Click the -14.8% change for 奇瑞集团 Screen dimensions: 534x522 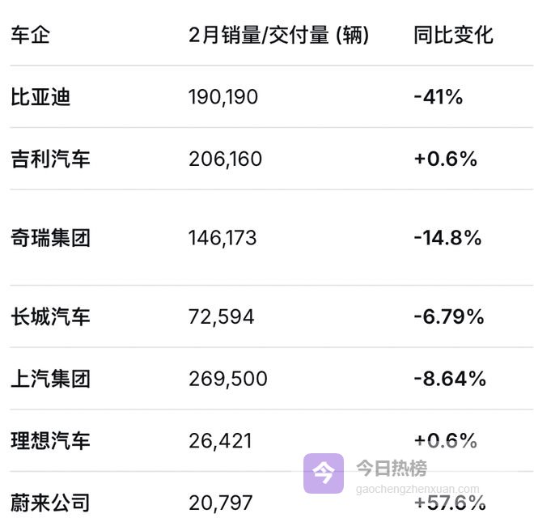pos(447,238)
